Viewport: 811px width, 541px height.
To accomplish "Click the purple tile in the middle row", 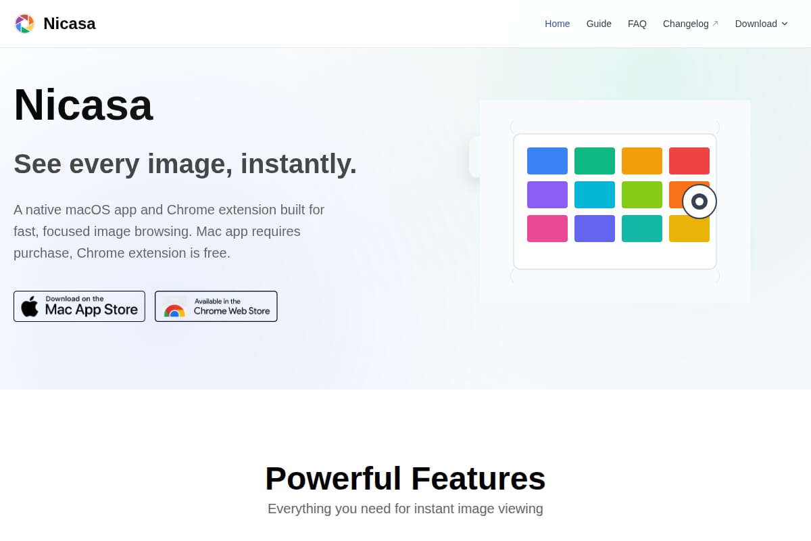I will coord(547,195).
